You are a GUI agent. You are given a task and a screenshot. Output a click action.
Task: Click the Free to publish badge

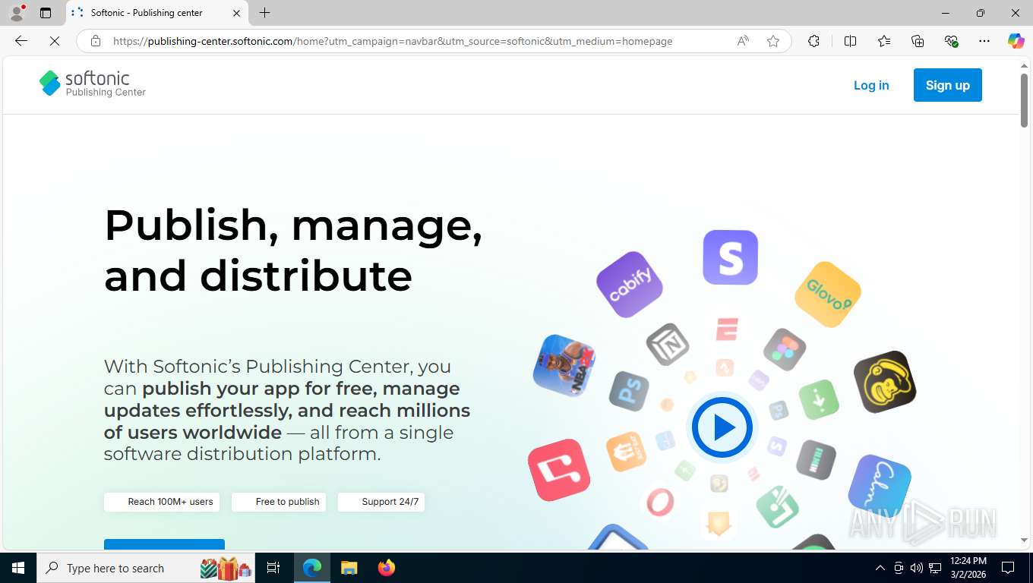279,502
